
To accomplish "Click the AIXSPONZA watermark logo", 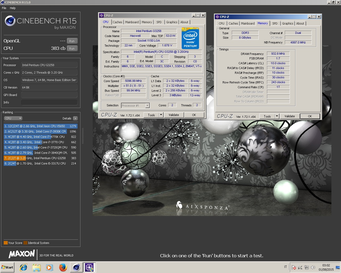I will pos(203,206).
